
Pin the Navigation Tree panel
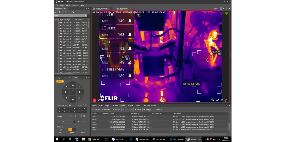pos(87,8)
